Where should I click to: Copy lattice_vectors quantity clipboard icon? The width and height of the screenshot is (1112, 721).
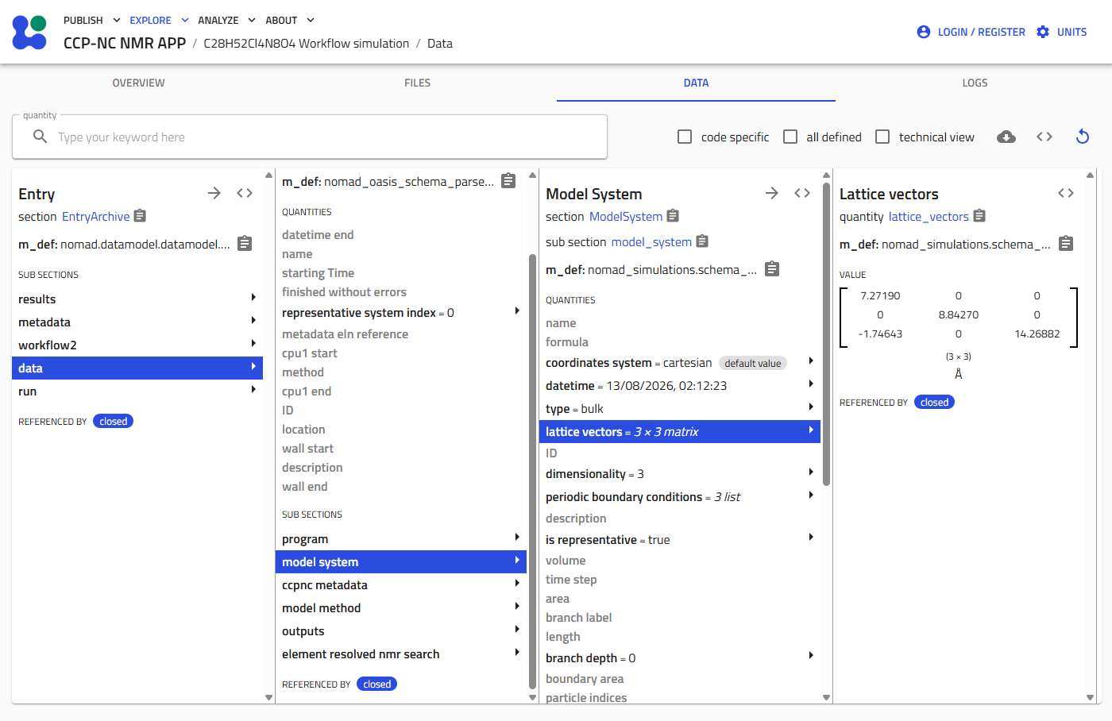(979, 216)
